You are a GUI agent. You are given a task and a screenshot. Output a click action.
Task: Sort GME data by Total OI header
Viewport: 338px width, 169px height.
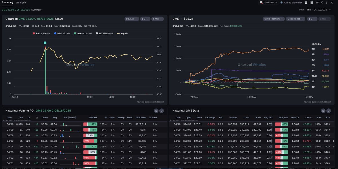coord(295,117)
